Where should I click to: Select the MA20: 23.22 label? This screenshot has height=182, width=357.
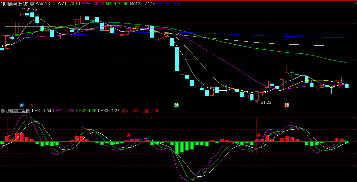tap(93, 4)
